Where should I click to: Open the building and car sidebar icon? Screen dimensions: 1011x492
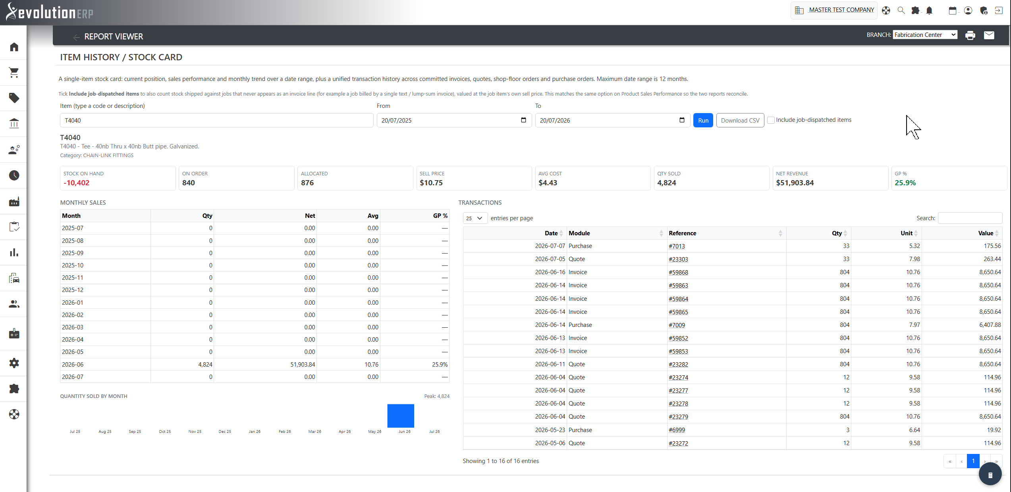[x=14, y=278]
